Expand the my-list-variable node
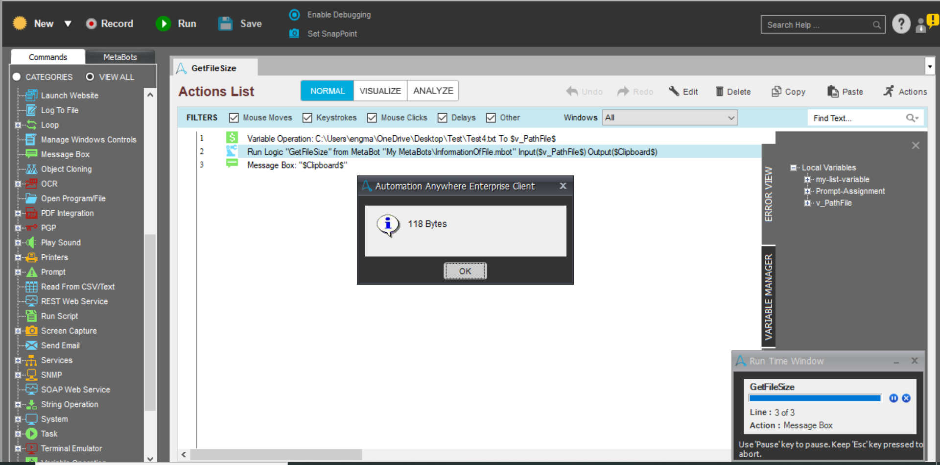 coord(807,179)
